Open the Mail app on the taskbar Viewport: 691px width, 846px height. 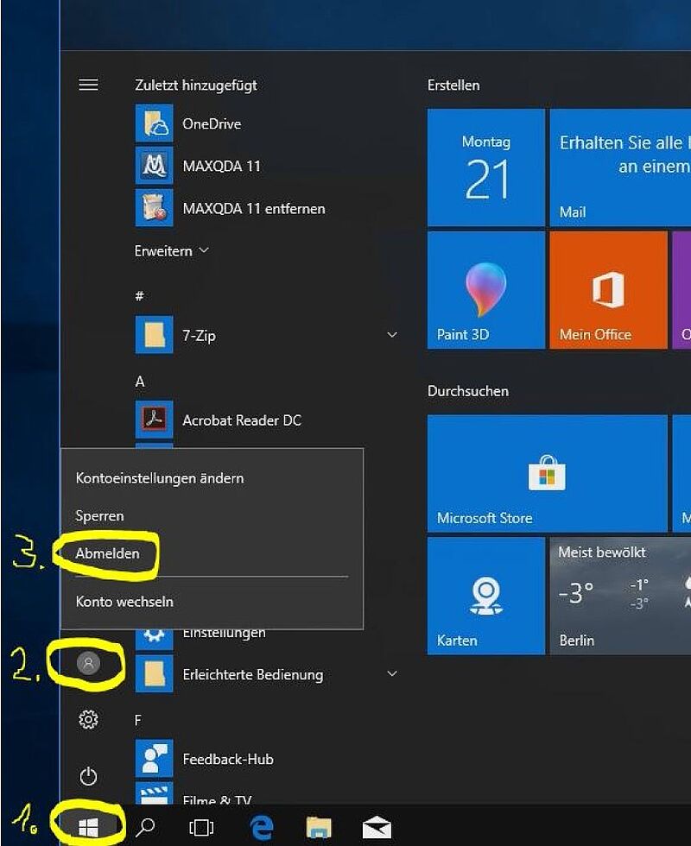377,827
